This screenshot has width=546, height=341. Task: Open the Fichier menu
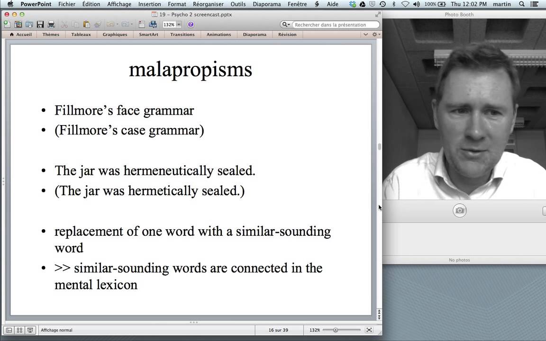[67, 4]
